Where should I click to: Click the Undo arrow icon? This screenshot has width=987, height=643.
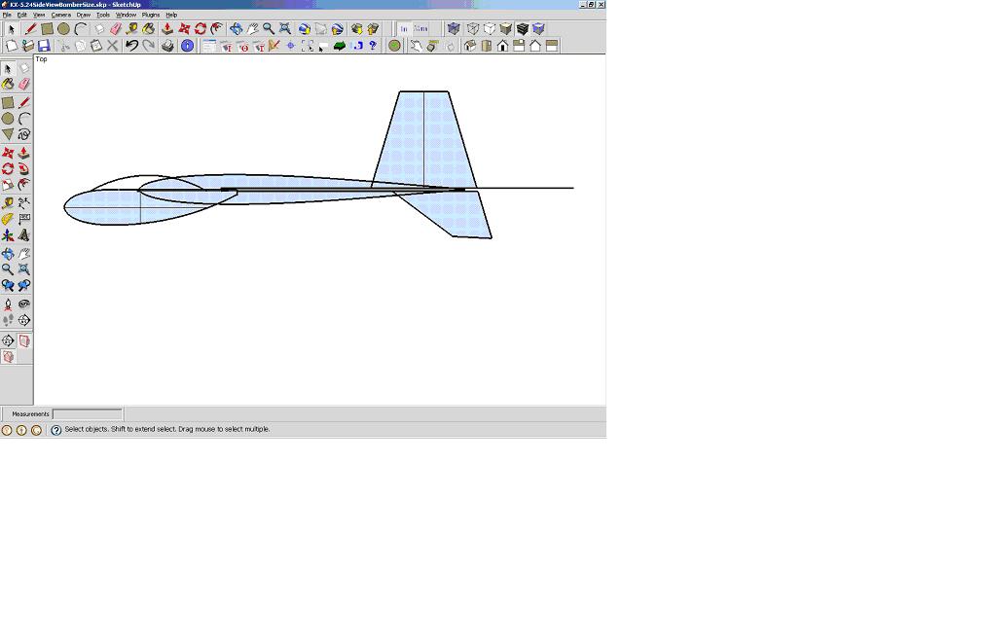tap(131, 46)
